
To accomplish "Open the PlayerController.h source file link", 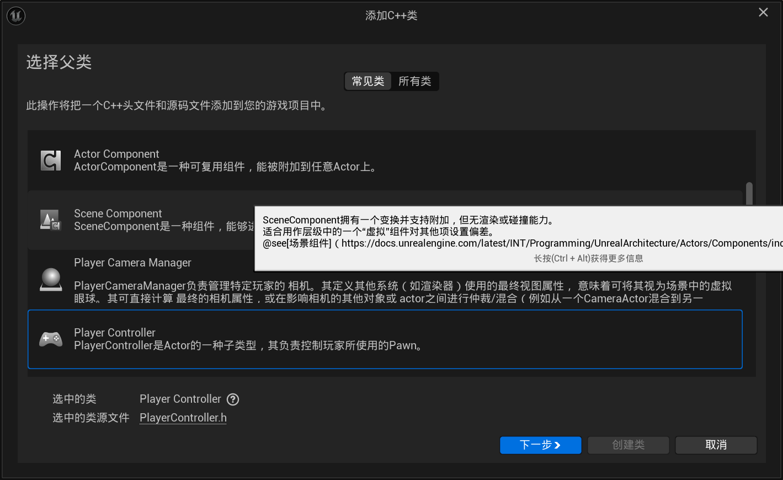I will 183,418.
